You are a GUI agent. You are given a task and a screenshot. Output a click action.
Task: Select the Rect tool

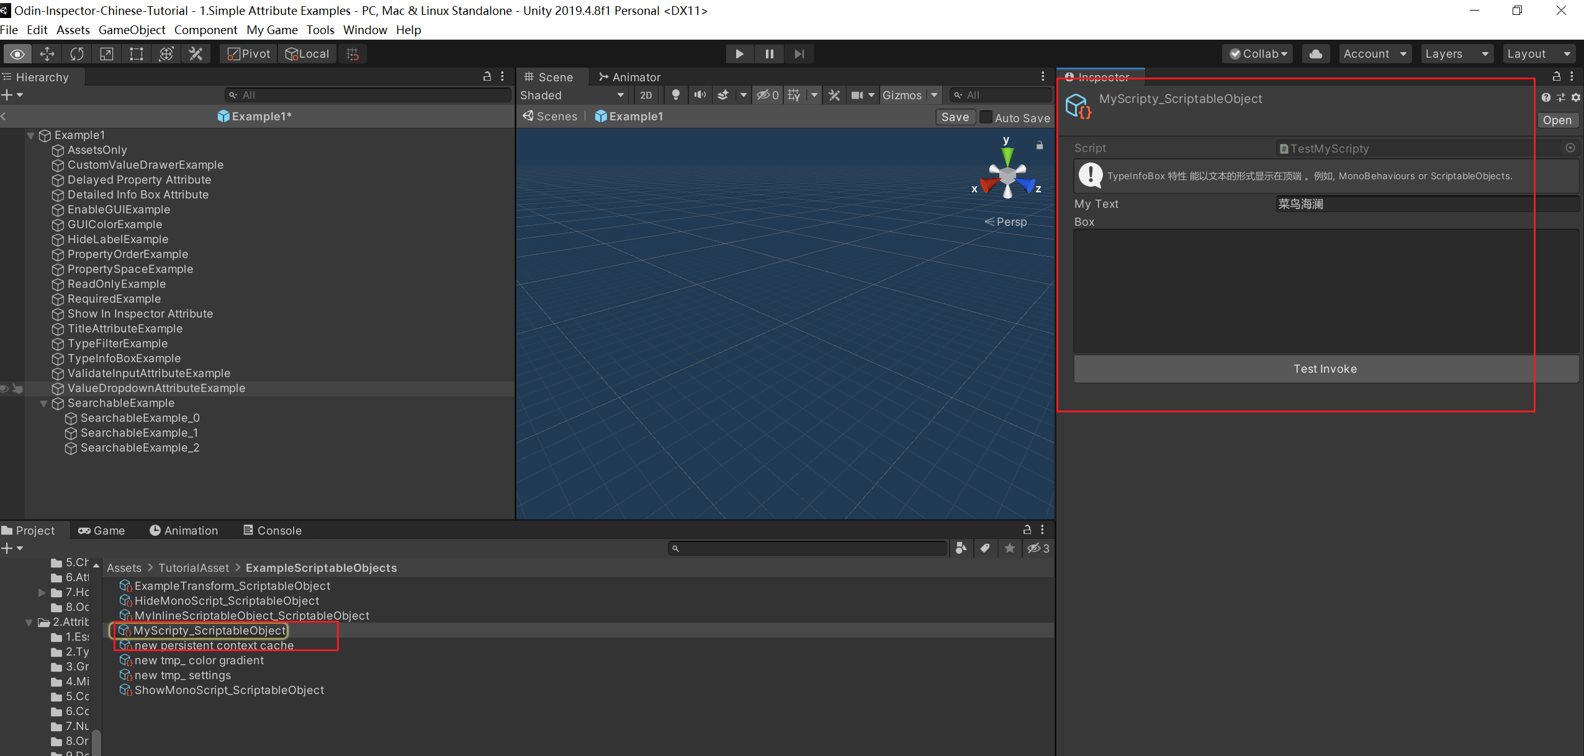click(137, 54)
